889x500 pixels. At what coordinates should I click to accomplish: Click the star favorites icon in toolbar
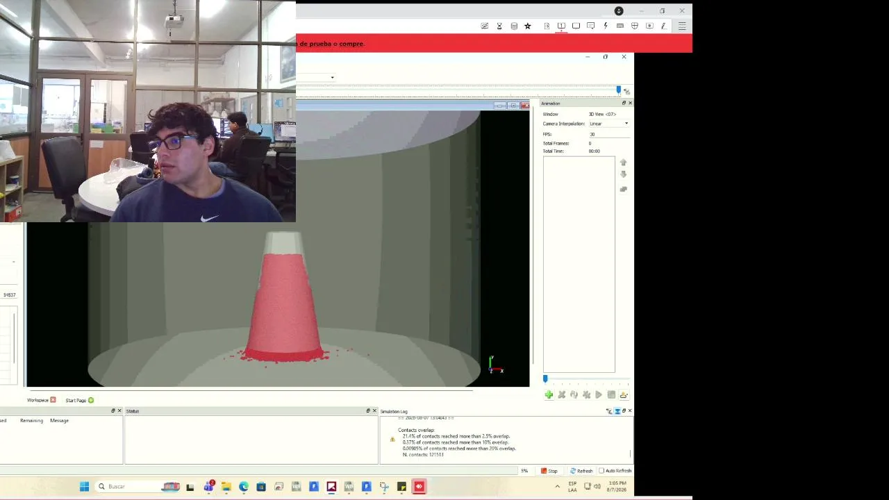(528, 26)
